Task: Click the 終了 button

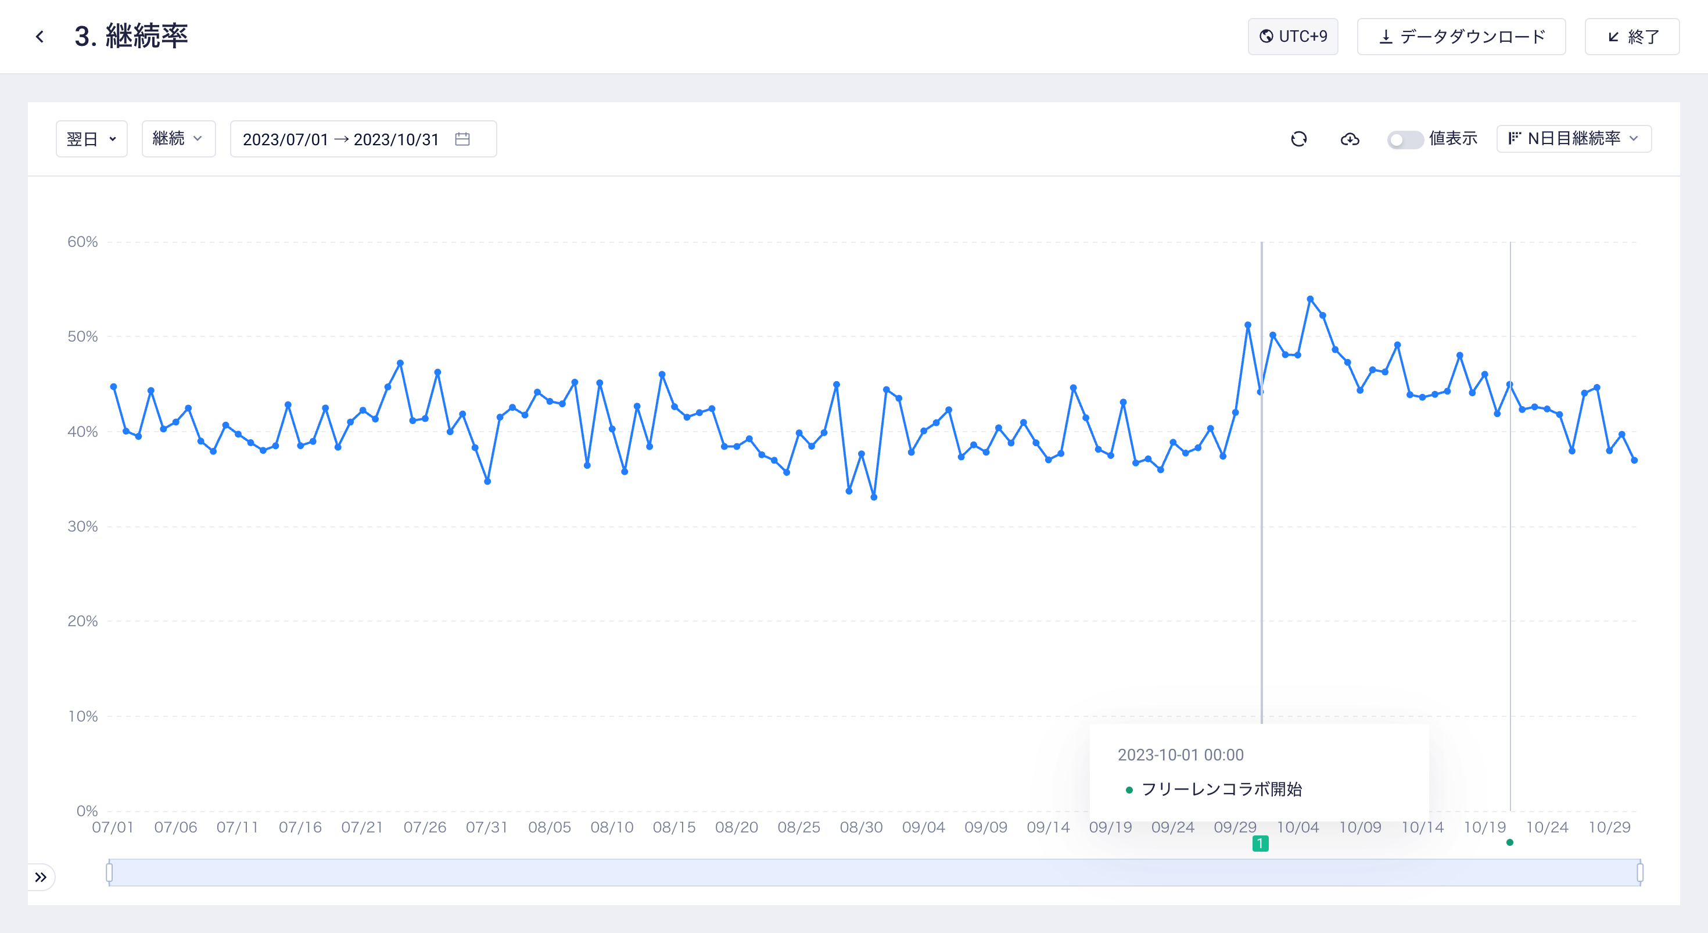Action: pos(1631,37)
